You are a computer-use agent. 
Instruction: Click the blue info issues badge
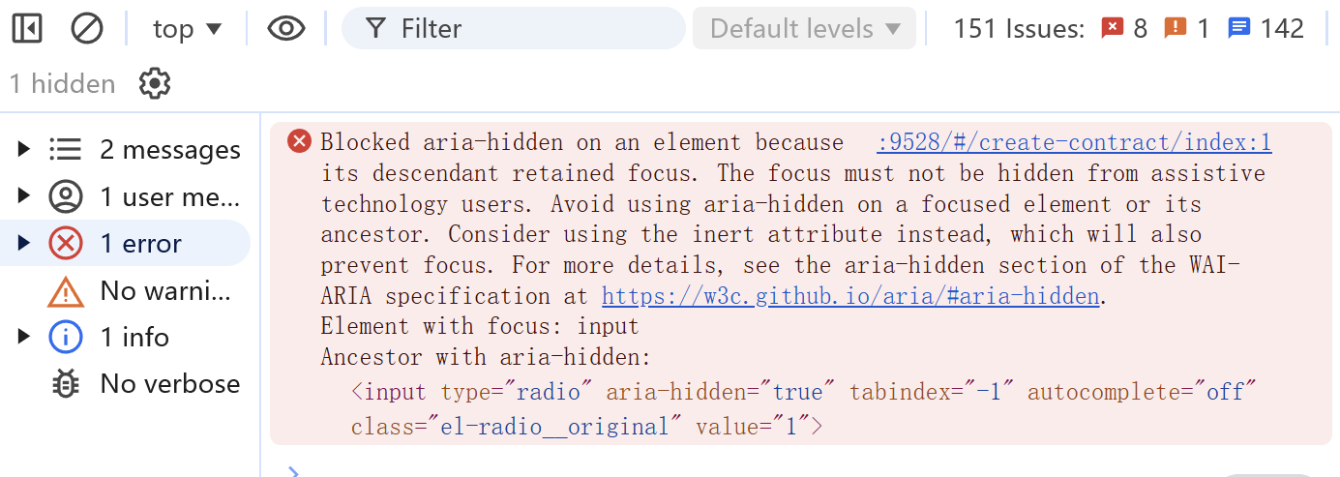pos(1266,29)
